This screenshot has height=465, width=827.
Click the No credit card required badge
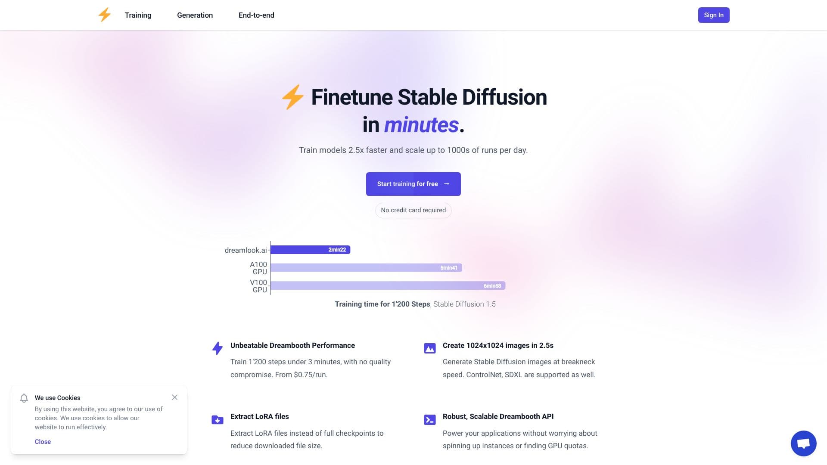click(413, 210)
